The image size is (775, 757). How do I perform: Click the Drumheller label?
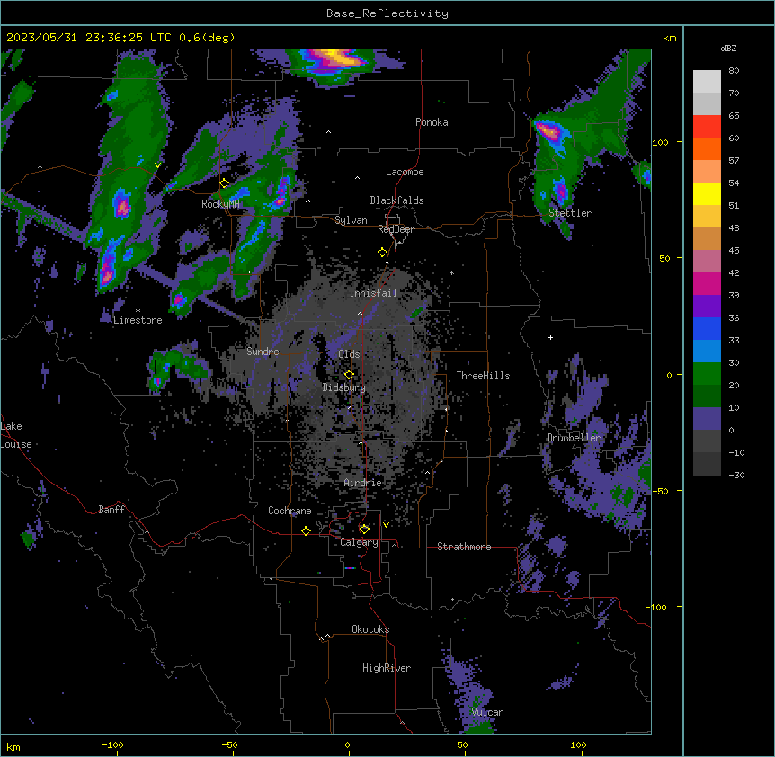(574, 438)
